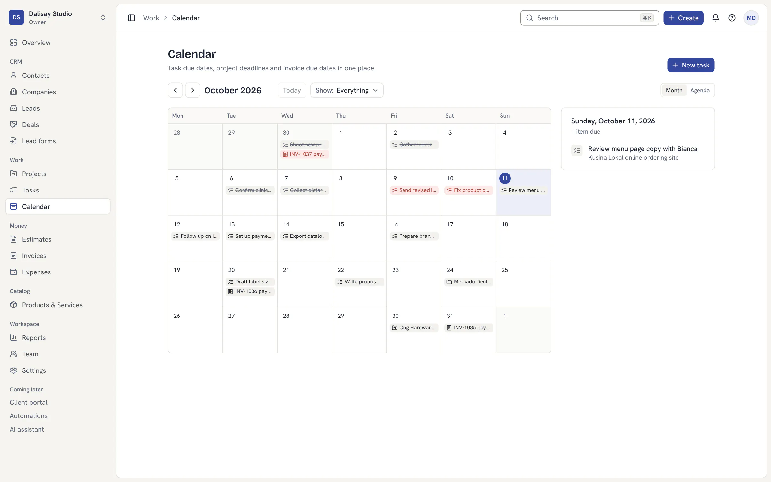The height and width of the screenshot is (482, 771).
Task: Open Expenses in the sidebar
Action: coord(58,272)
